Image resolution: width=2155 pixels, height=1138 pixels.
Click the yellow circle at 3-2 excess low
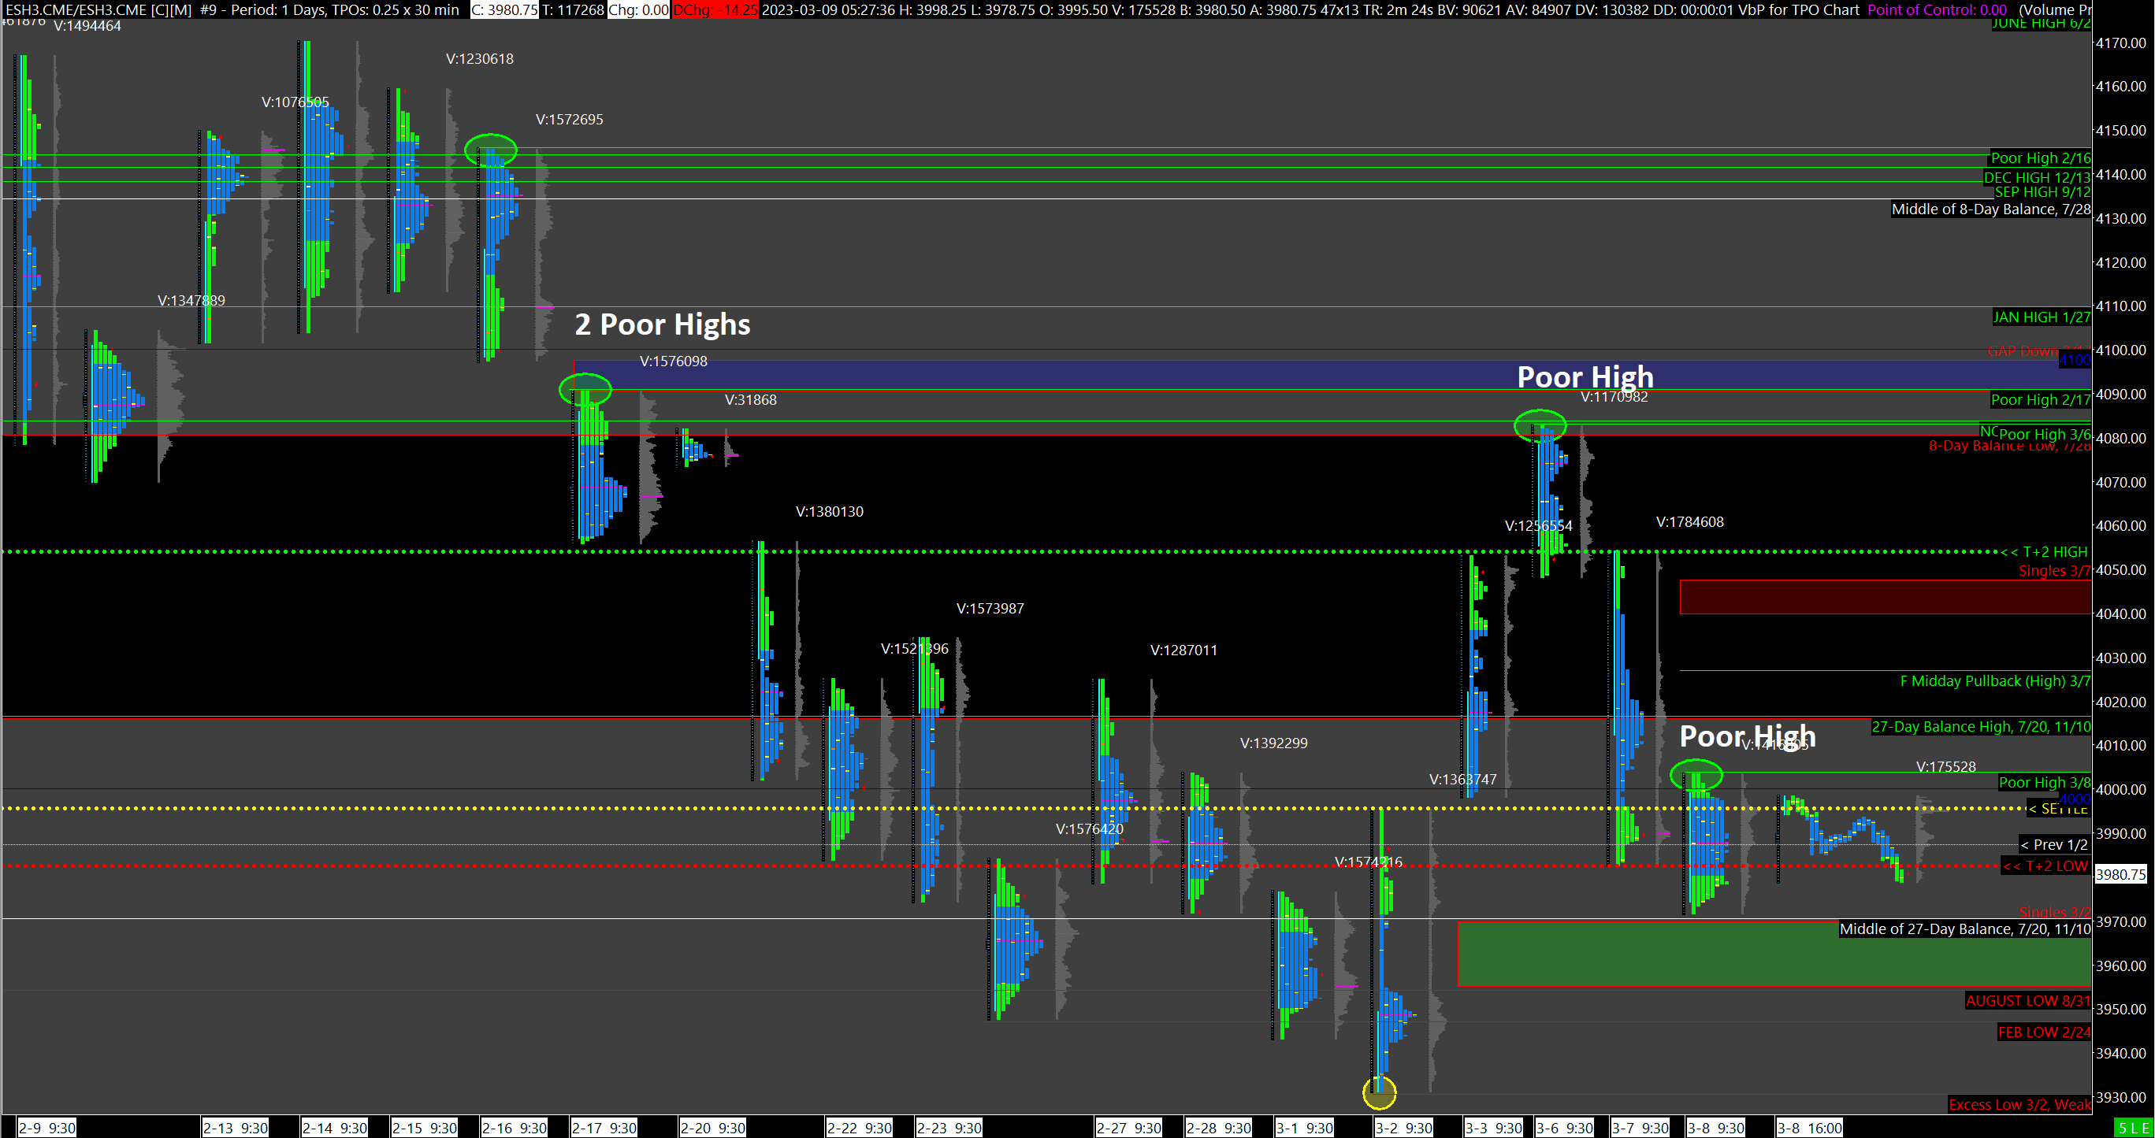(1379, 1092)
